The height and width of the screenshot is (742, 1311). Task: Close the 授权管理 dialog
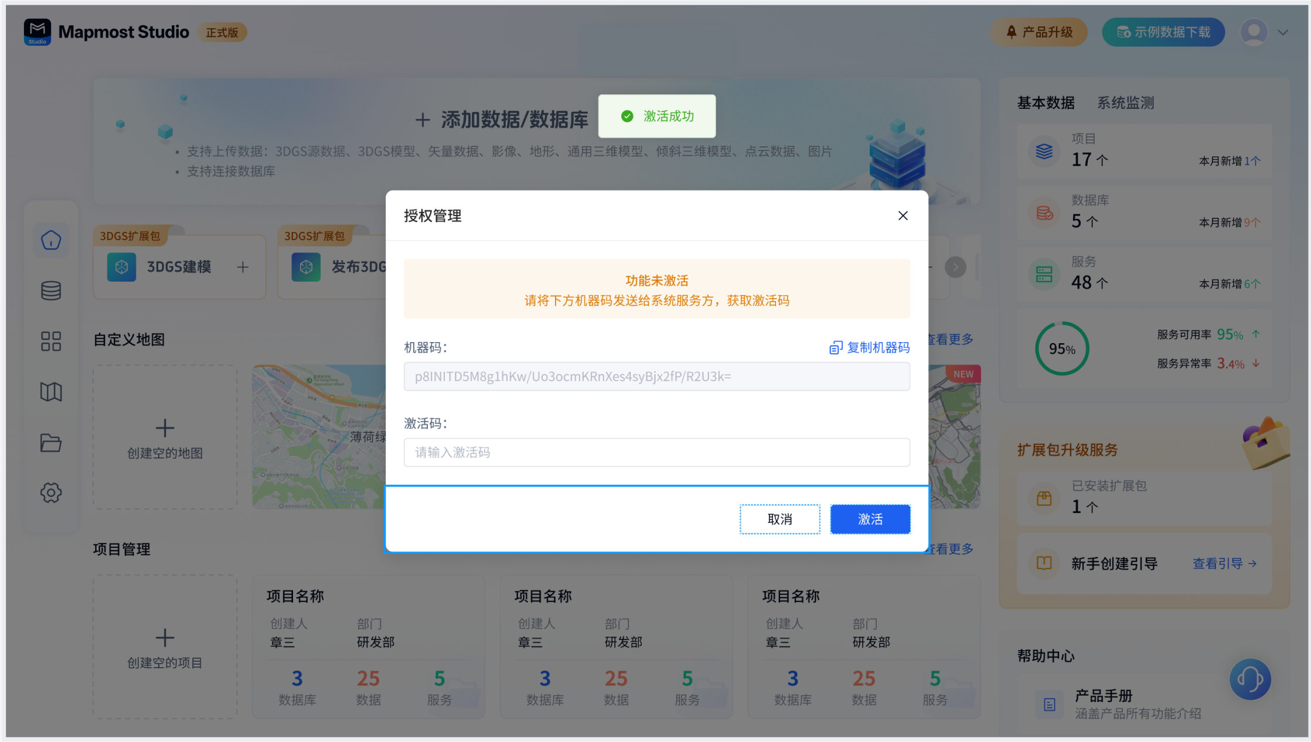[903, 216]
